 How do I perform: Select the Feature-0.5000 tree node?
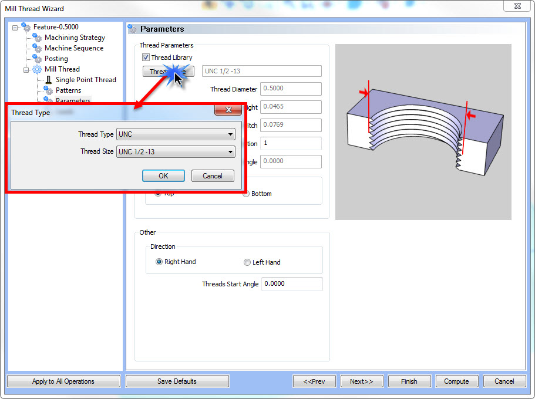(56, 27)
